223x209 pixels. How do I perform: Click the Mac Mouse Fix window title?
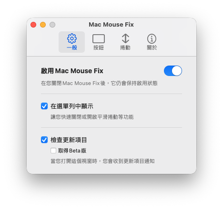pyautogui.click(x=111, y=25)
